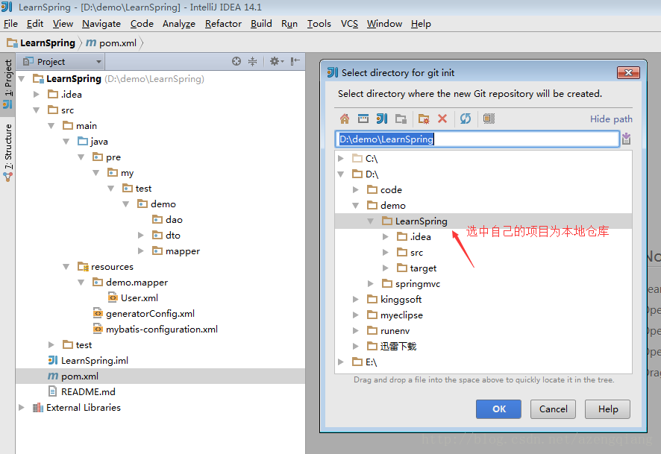Click the desktop directory icon in dialog
The image size is (661, 454).
point(363,119)
